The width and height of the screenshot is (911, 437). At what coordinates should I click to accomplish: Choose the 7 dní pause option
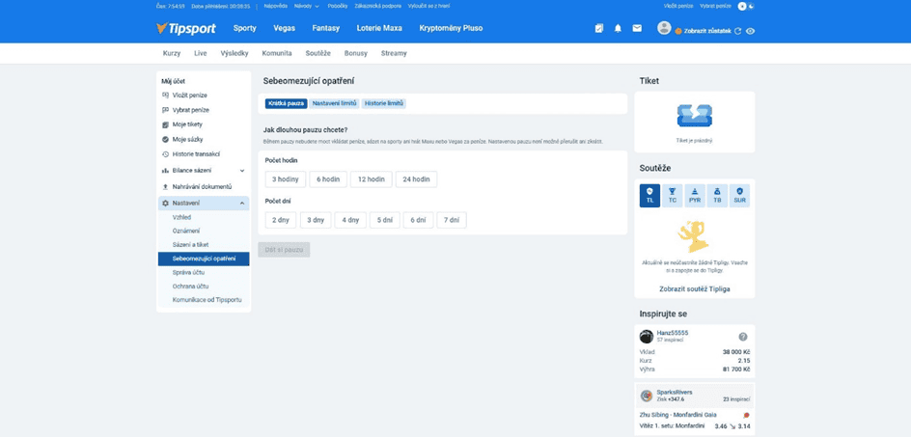452,220
